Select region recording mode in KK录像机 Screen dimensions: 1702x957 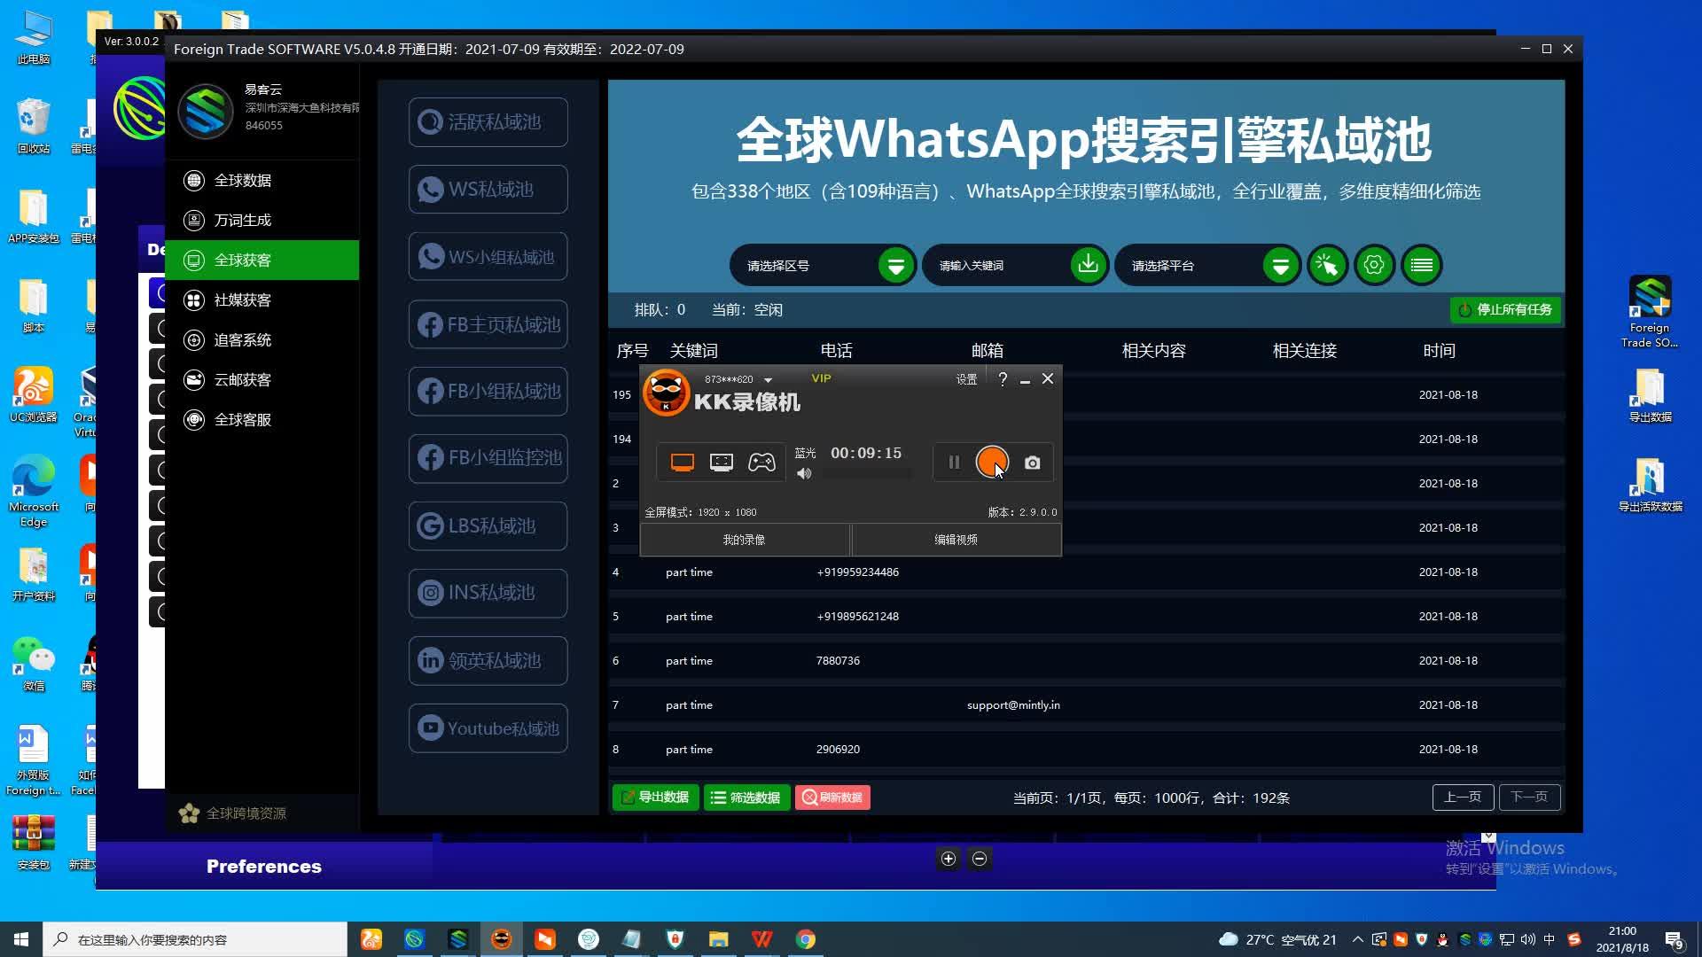click(x=722, y=463)
